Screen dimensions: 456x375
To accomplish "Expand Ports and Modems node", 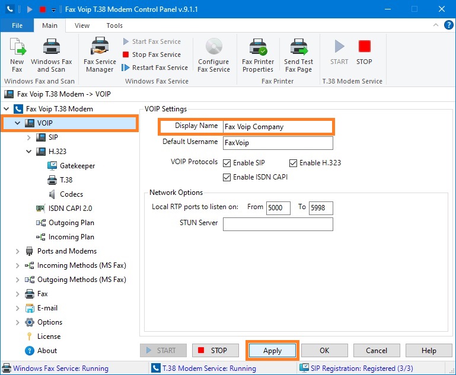I will coord(17,251).
